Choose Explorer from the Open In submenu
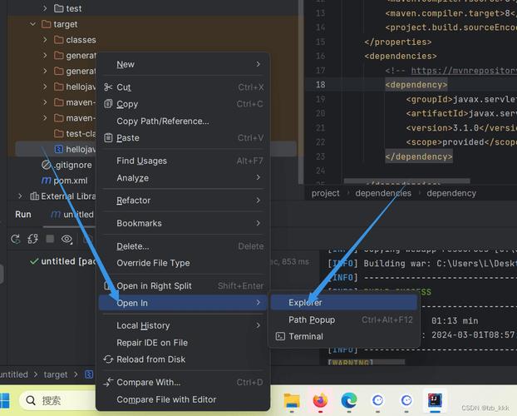Viewport: 517px width, 416px height. tap(305, 303)
